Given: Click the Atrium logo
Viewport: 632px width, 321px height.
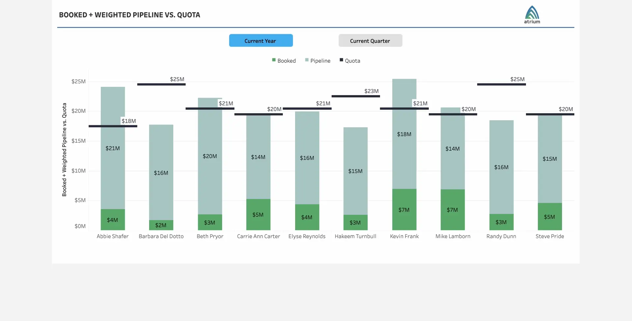Looking at the screenshot, I should [x=532, y=14].
